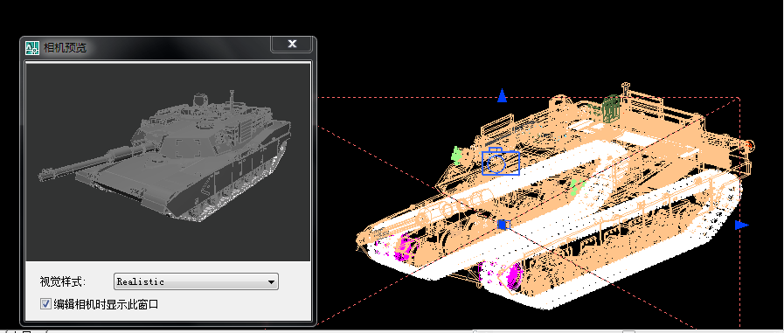Select the blue square target grip

[502, 225]
